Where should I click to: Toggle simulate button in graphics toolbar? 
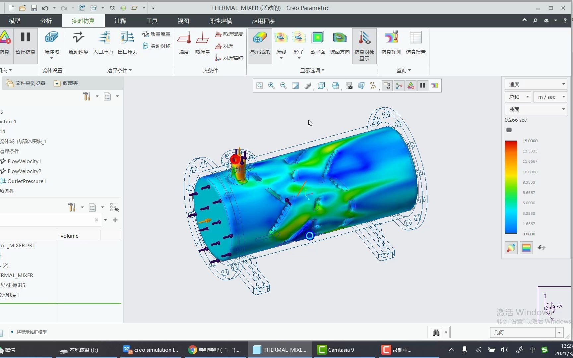(411, 86)
